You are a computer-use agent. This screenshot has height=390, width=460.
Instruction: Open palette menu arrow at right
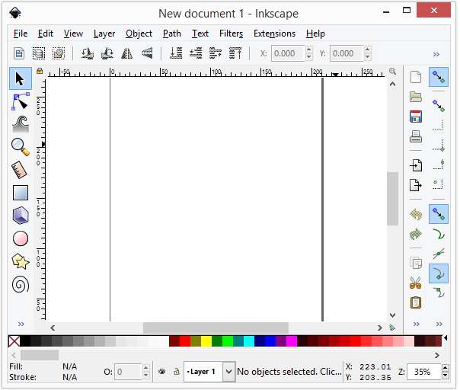(x=446, y=338)
